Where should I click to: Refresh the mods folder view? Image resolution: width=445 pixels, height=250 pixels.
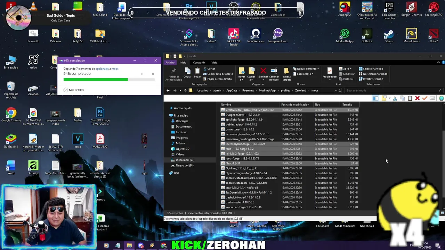(340, 91)
